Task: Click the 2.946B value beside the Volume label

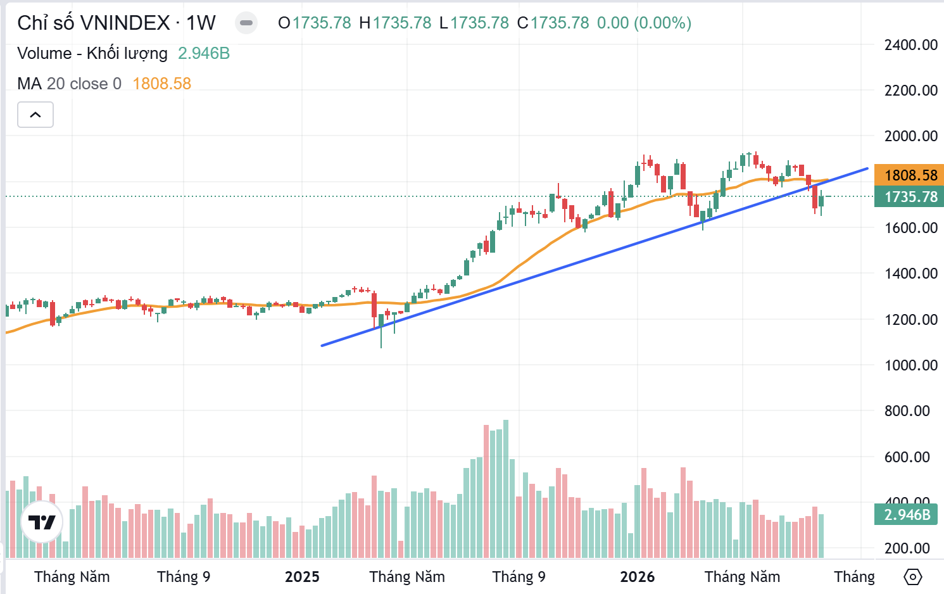Action: pos(204,53)
